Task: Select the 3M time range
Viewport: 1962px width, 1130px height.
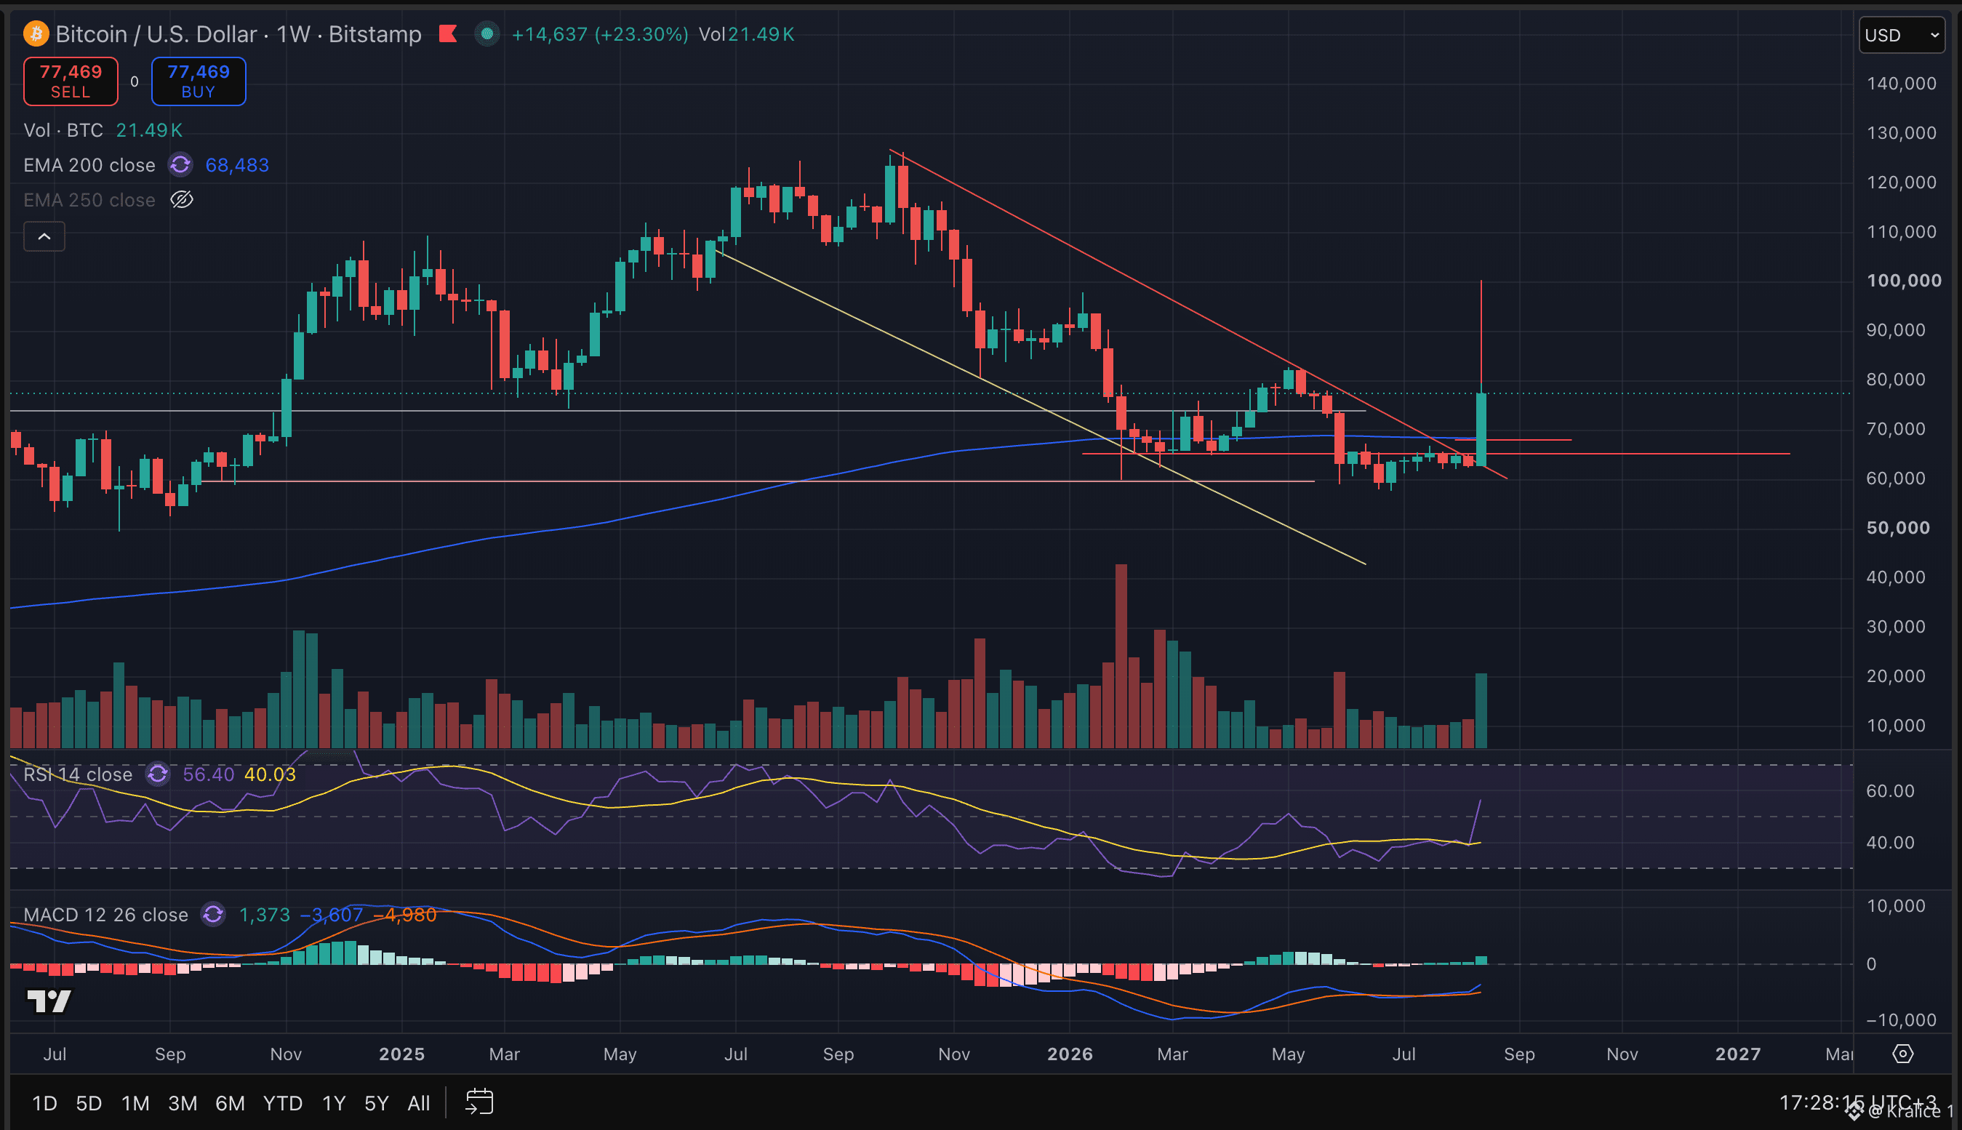Action: [183, 1103]
